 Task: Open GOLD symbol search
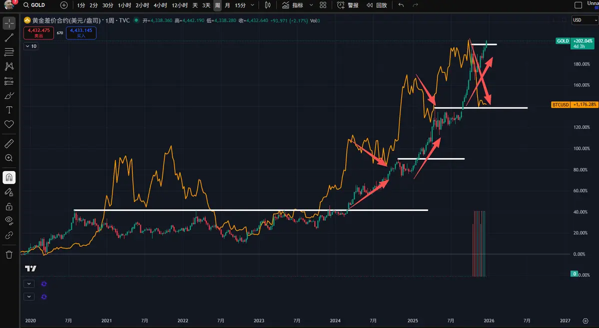point(34,5)
